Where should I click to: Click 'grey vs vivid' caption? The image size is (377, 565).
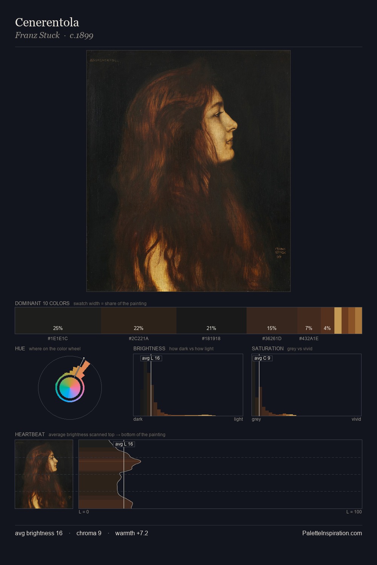pyautogui.click(x=300, y=349)
